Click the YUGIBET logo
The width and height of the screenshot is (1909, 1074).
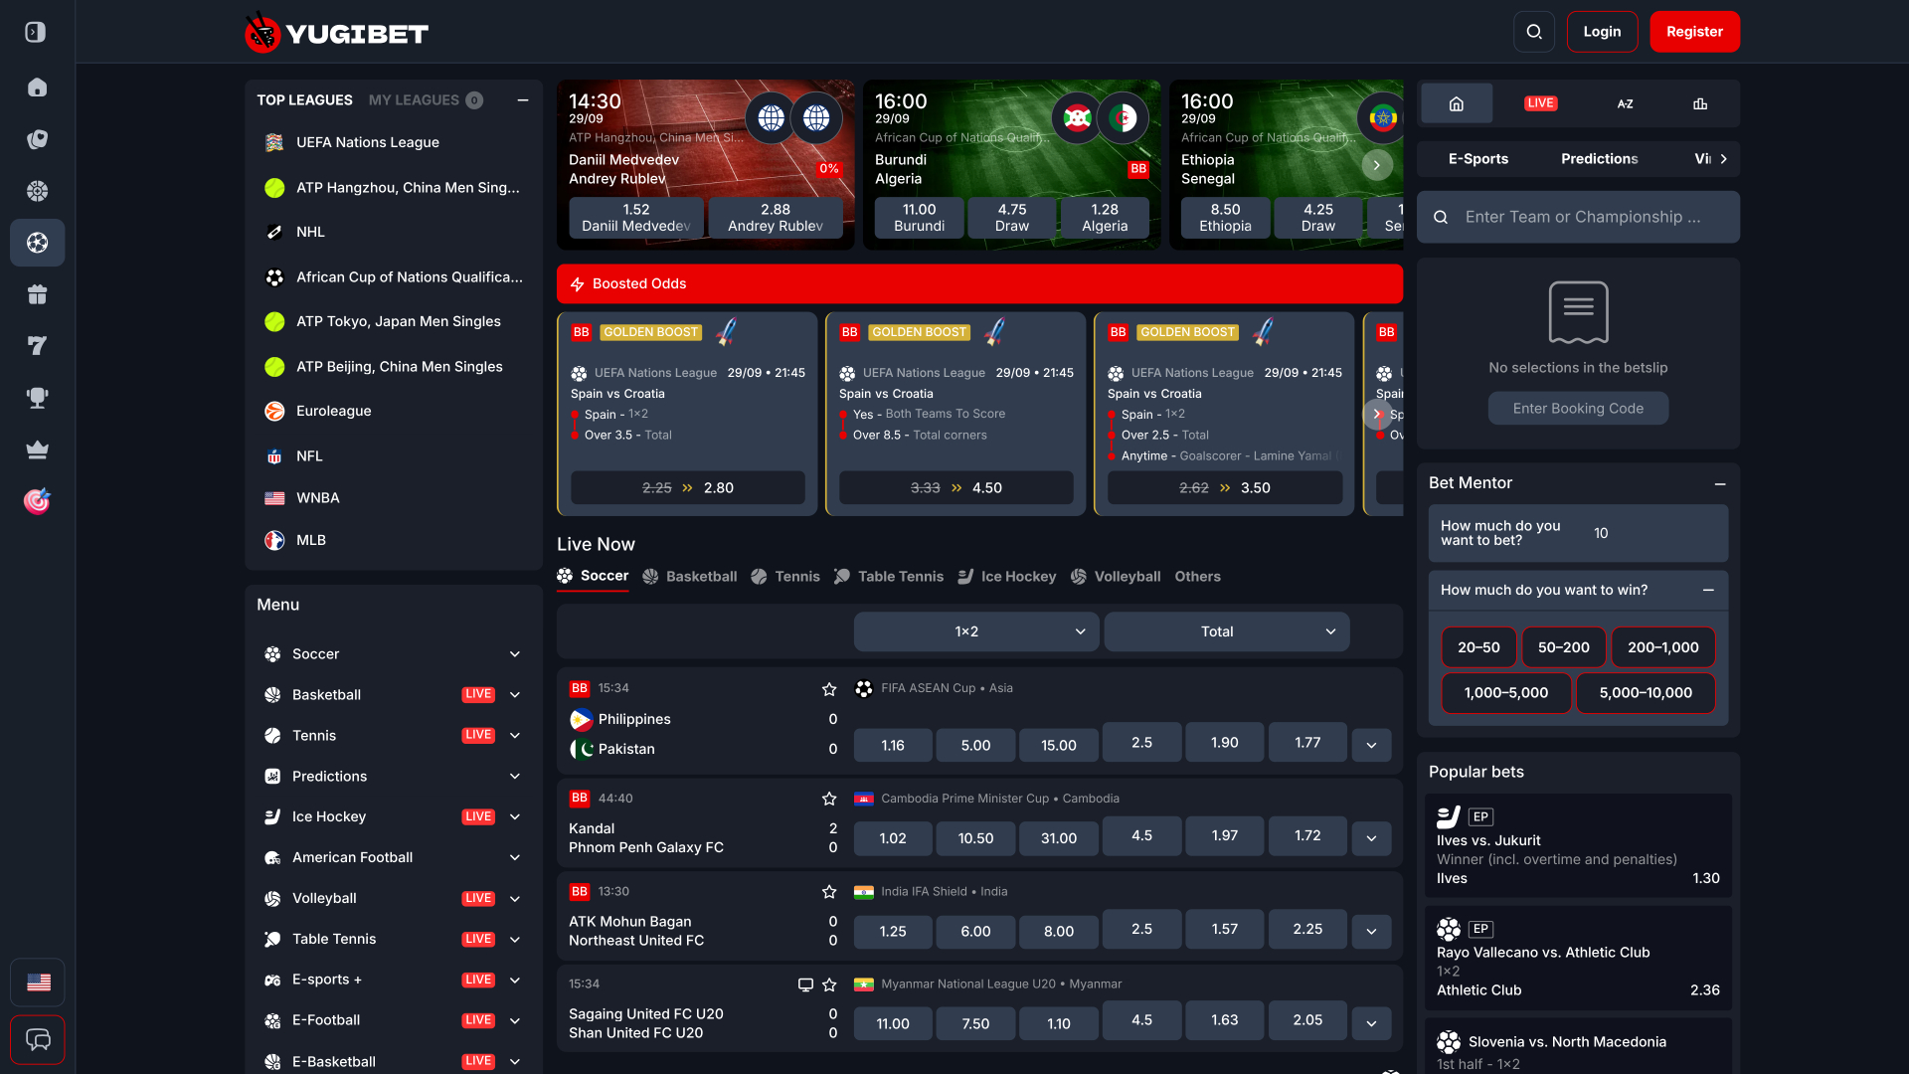(x=336, y=33)
